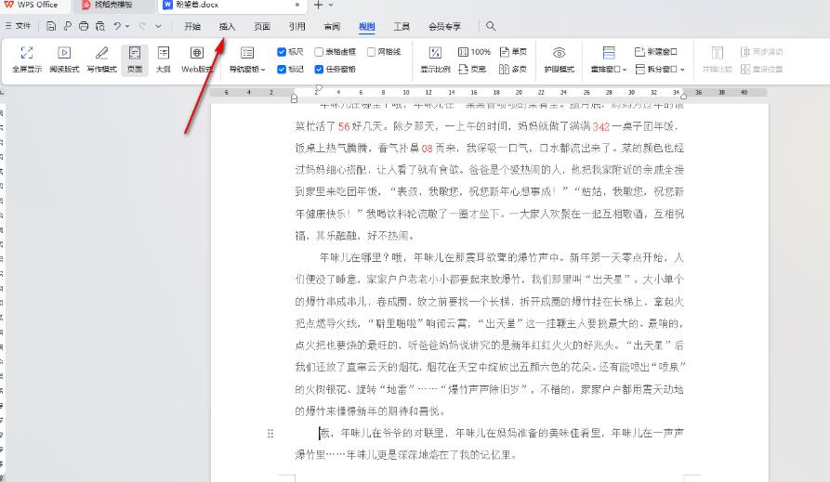The image size is (830, 482).
Task: Click the print preview icon
Action: tap(100, 26)
